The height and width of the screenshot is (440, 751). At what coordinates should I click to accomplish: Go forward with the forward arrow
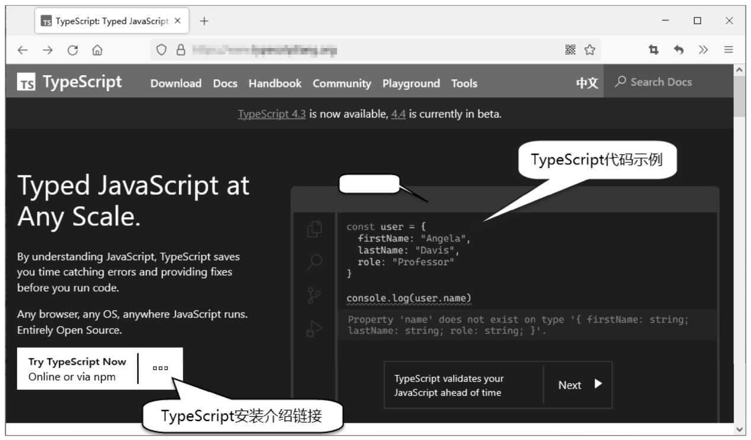point(47,51)
